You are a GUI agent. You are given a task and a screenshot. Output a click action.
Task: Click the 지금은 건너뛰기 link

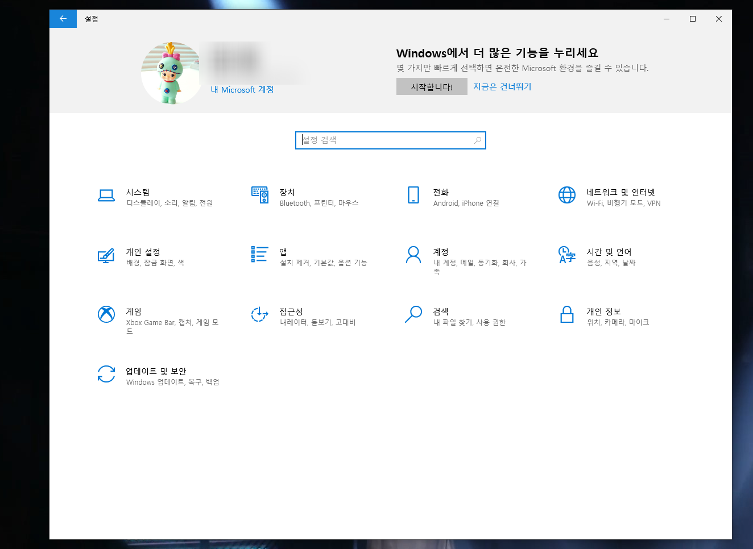pos(502,87)
